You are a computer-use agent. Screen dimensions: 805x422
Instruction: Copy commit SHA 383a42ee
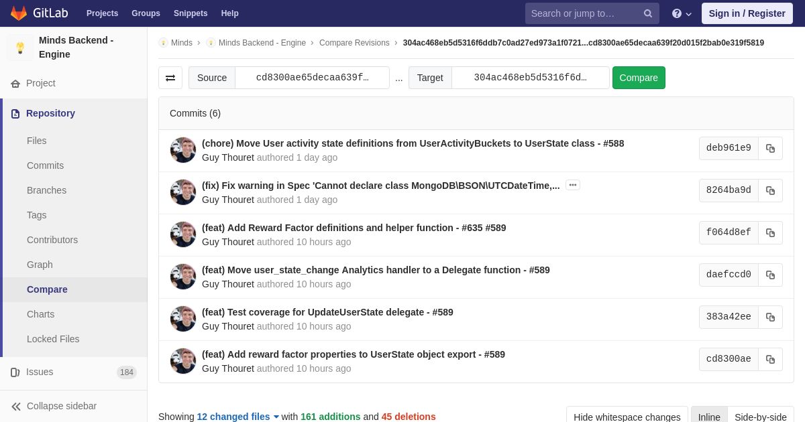771,318
